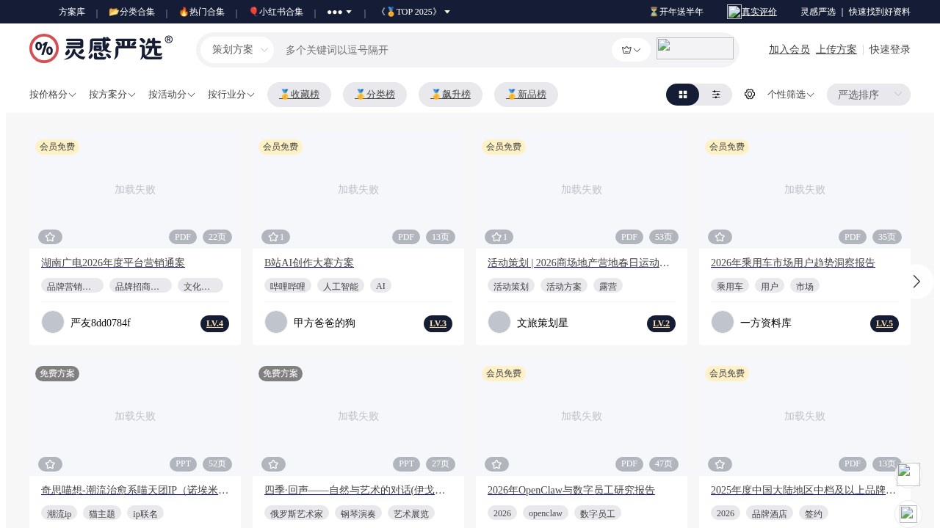Toggle the favorite star on 活动策划 card
The width and height of the screenshot is (940, 528).
click(x=496, y=236)
